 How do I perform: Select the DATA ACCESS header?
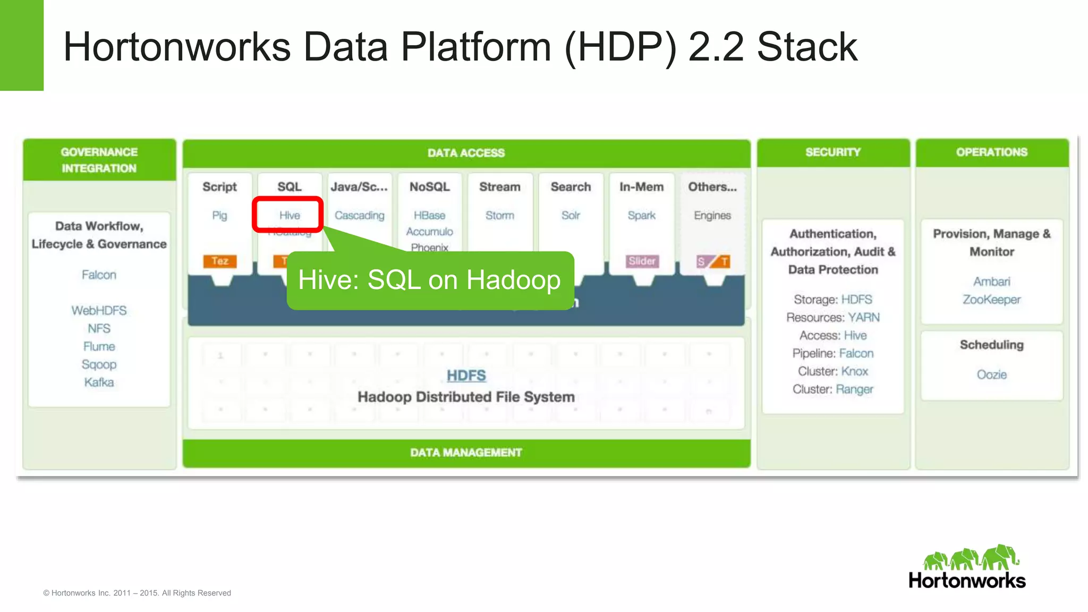click(466, 153)
